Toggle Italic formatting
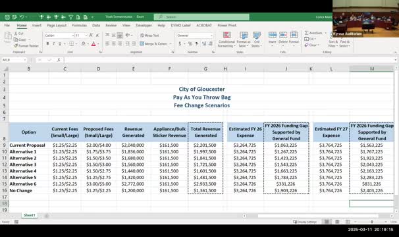 pos(54,44)
